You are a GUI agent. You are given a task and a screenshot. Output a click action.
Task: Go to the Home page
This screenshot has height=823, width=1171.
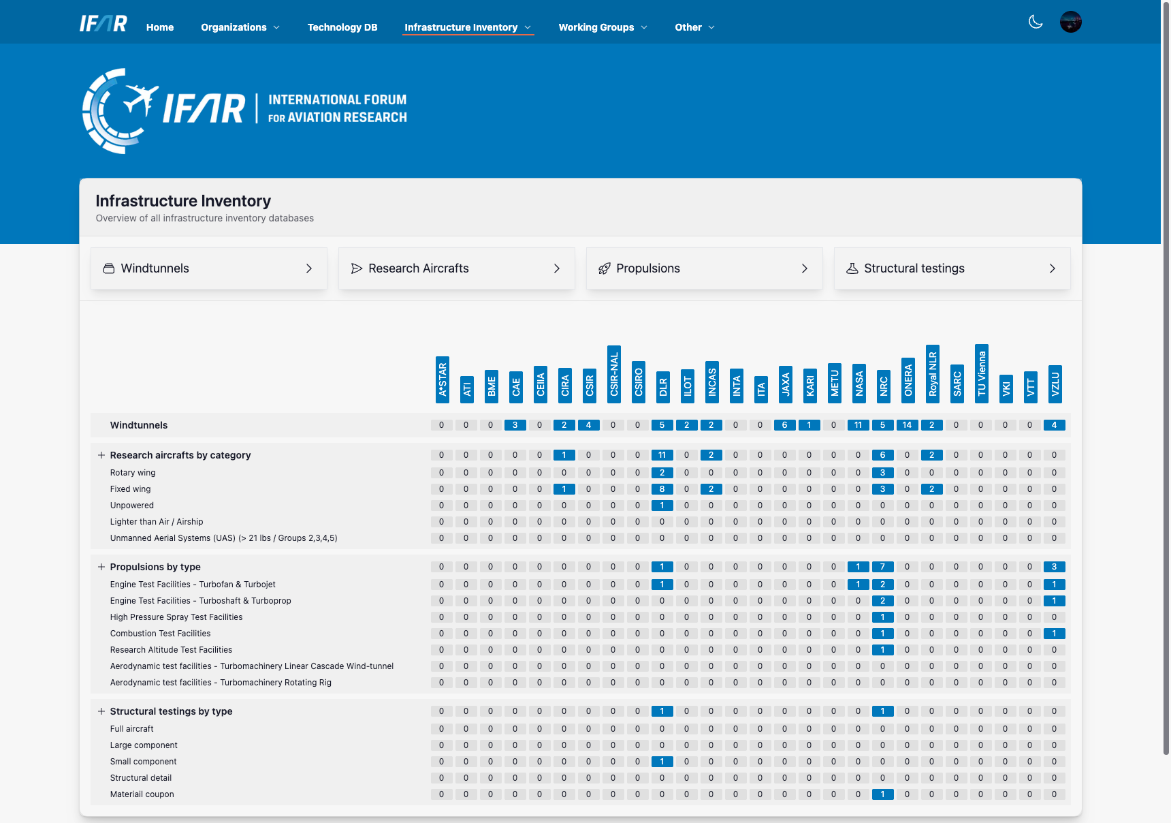coord(160,27)
